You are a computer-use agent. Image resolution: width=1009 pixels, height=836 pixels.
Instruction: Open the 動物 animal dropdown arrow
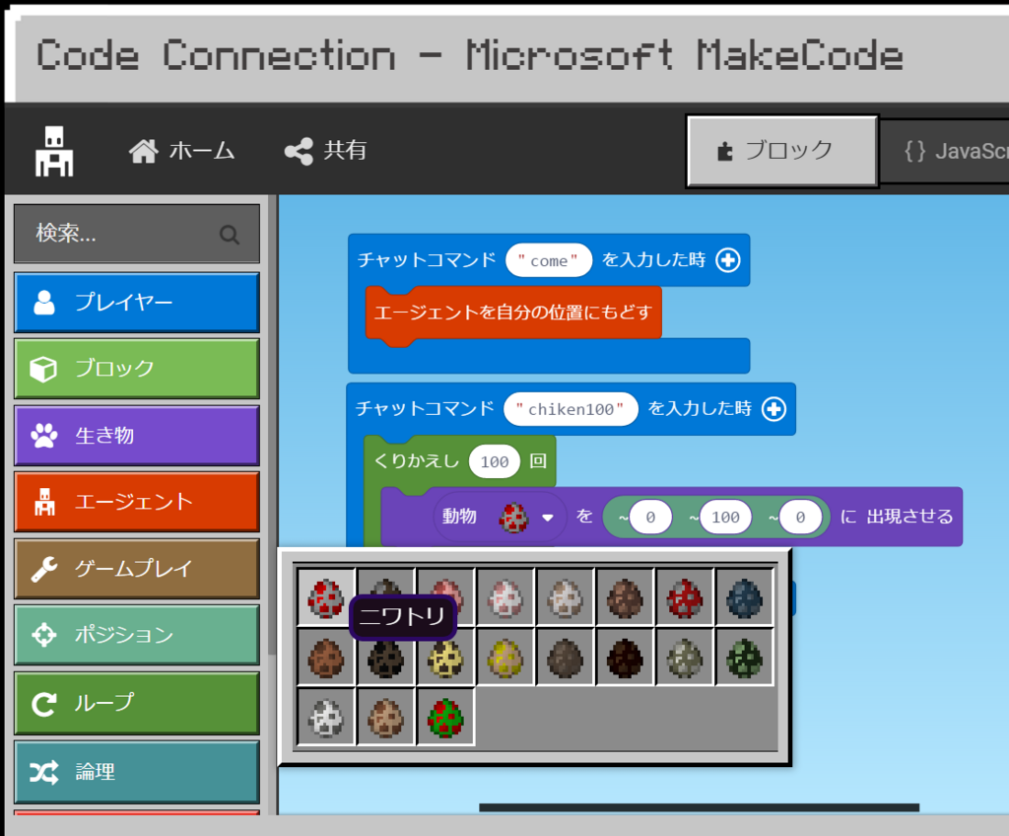[548, 518]
